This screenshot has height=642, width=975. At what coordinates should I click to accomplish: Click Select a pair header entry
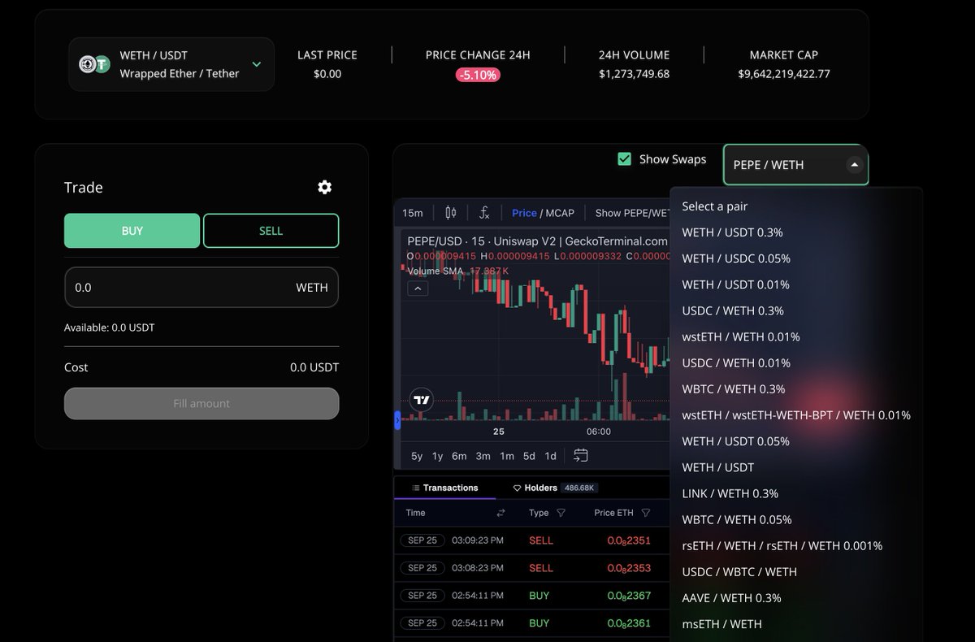pos(715,206)
